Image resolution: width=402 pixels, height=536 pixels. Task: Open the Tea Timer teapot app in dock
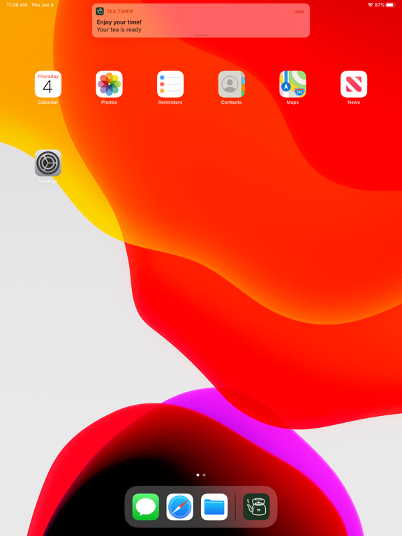click(256, 507)
